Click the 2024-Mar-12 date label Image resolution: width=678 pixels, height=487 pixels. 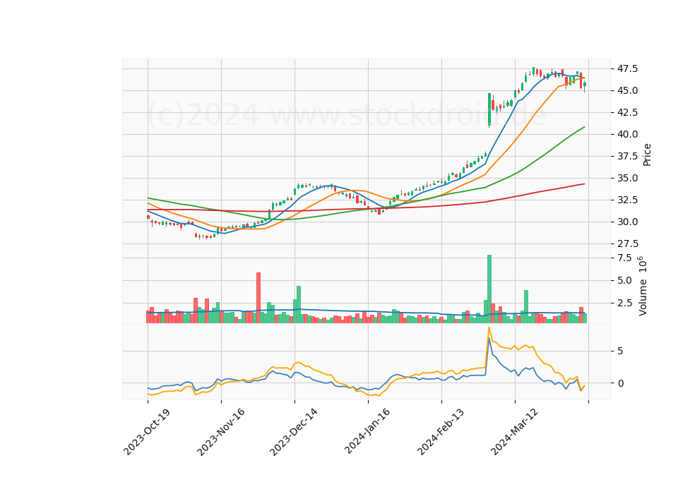click(x=514, y=432)
